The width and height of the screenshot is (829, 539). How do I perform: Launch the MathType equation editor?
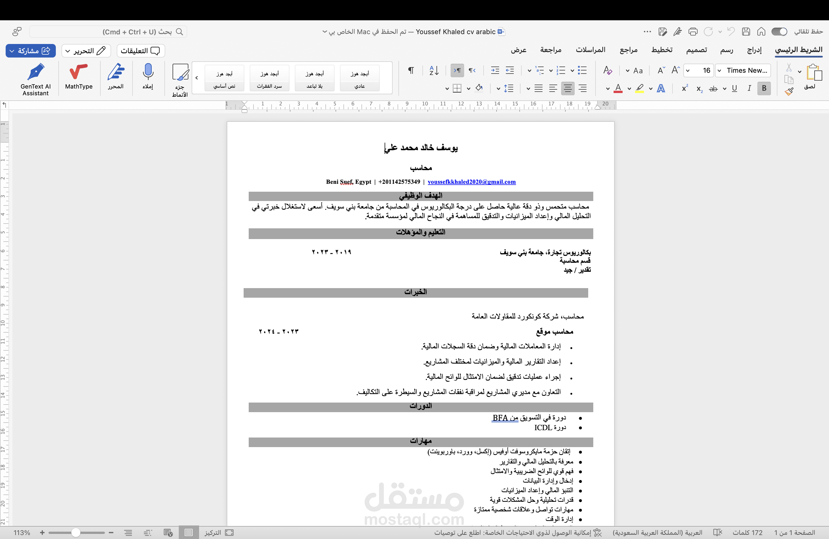(x=79, y=77)
